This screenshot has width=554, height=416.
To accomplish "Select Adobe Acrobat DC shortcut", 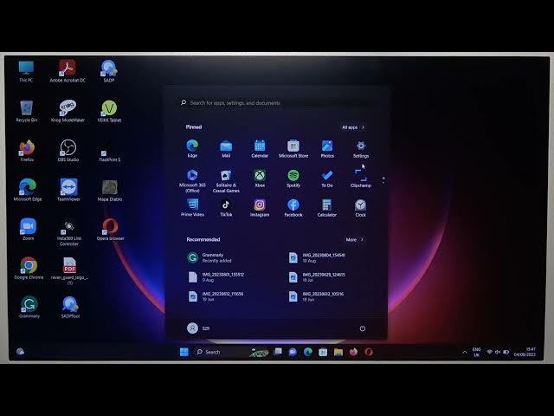I will click(x=68, y=71).
